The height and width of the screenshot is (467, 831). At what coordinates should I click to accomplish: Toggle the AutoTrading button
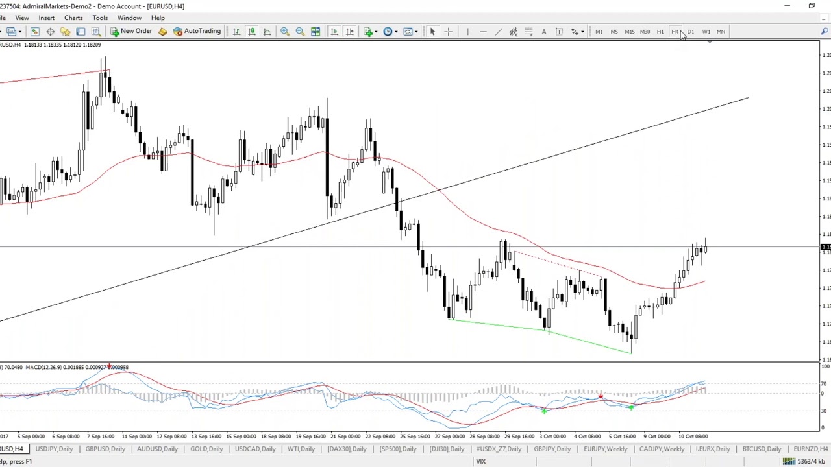point(197,31)
